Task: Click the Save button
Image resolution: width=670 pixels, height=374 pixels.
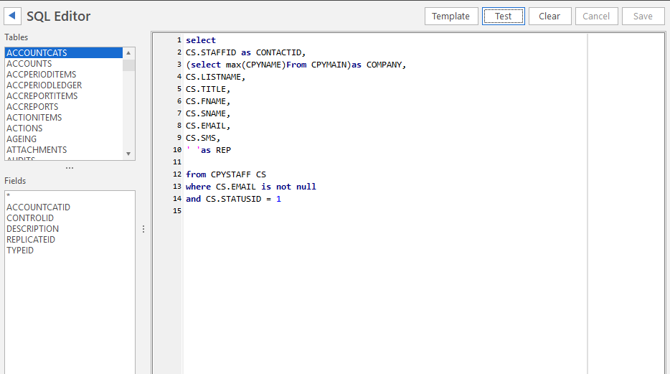Action: click(643, 17)
